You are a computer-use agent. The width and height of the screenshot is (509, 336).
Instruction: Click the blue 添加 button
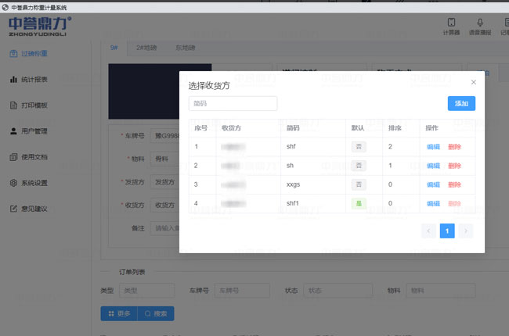click(x=461, y=103)
